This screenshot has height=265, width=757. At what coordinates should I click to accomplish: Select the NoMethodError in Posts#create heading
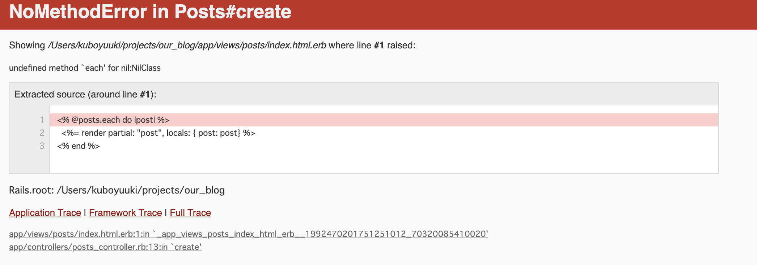(151, 12)
